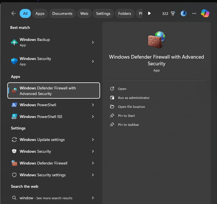This screenshot has width=217, height=204.
Task: Expand the Windows Defender Firewall chevron
Action: pyautogui.click(x=93, y=163)
